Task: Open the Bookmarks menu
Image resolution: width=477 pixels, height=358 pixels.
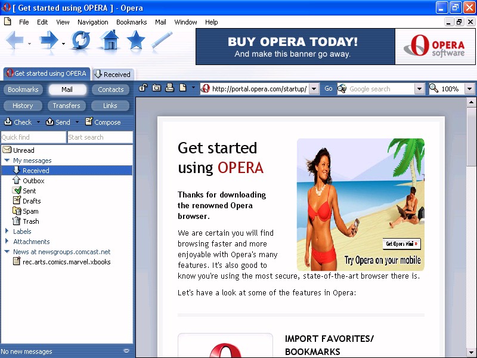Action: coord(131,22)
